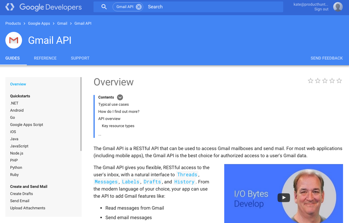Jump to Key resource types
349x223 pixels.
click(118, 126)
